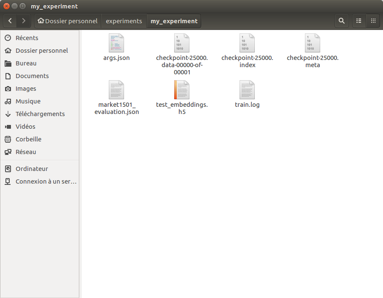
Task: Switch to grid view
Action: (x=373, y=21)
